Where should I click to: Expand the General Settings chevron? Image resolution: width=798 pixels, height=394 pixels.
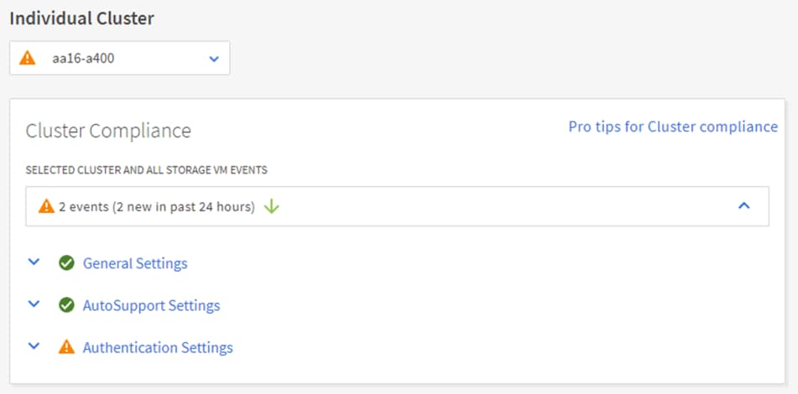[x=34, y=262]
